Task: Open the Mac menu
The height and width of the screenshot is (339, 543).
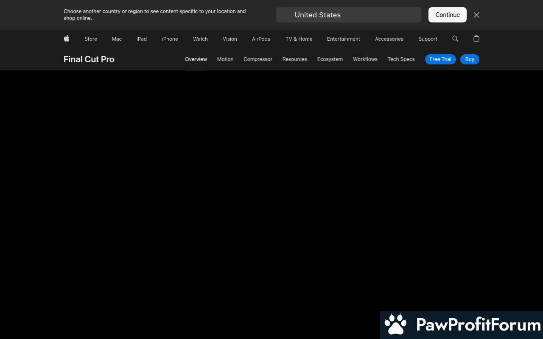Action: 117,39
